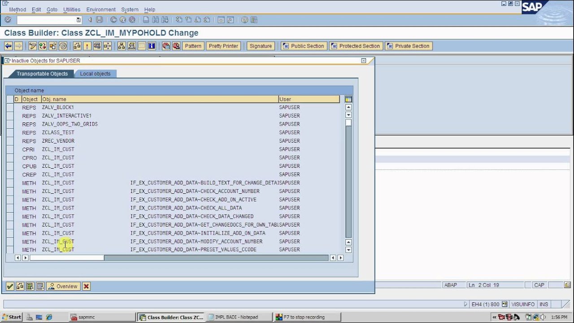The width and height of the screenshot is (574, 323).
Task: Switch to the Local objects tab
Action: (x=95, y=74)
